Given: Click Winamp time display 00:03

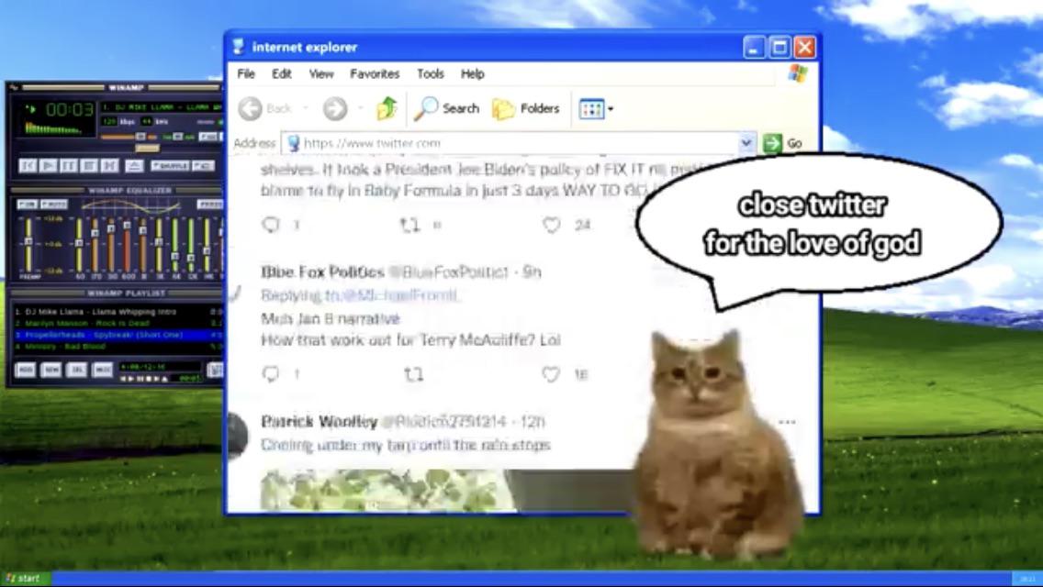Looking at the screenshot, I should click(x=70, y=109).
